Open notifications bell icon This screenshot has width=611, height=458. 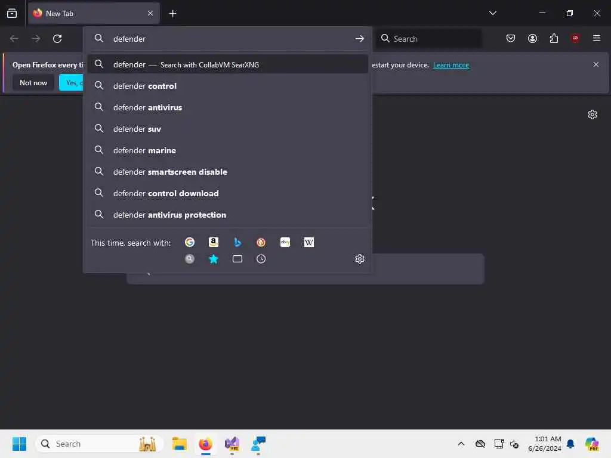pyautogui.click(x=570, y=444)
